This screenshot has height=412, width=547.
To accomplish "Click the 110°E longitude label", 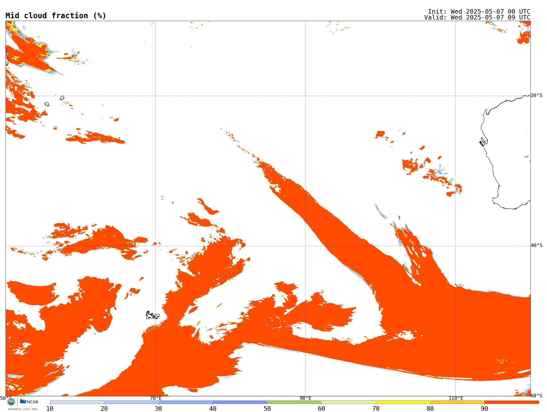I will pos(456,398).
